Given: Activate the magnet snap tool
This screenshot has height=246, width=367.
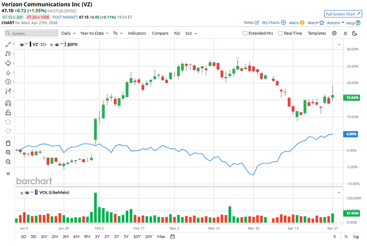Looking at the screenshot, I should [x=8, y=103].
